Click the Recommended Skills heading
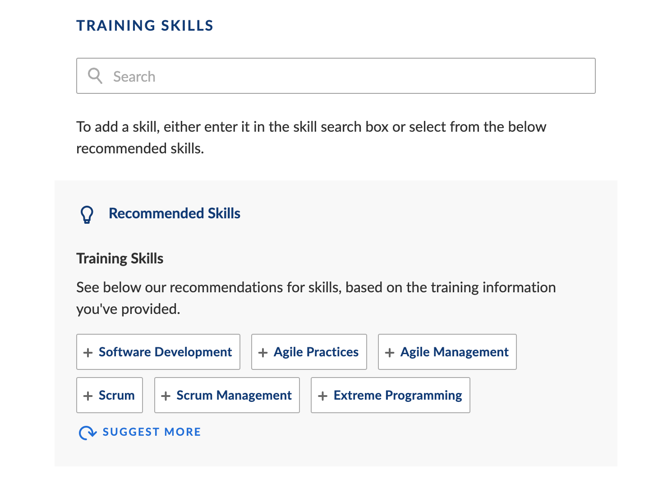Viewport: 672px width, 484px height. (175, 213)
